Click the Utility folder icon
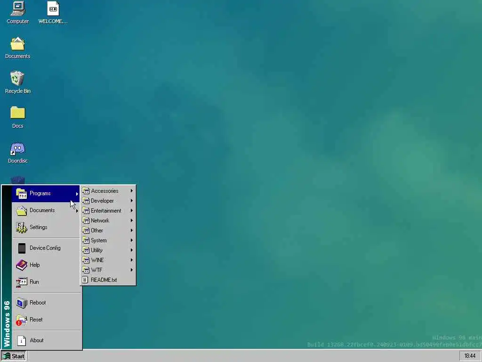Viewport: 482px width, 362px height. pyautogui.click(x=86, y=250)
